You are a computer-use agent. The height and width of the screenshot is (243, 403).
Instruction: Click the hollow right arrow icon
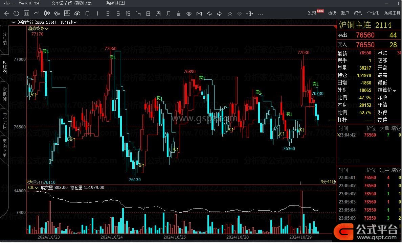[220, 14]
